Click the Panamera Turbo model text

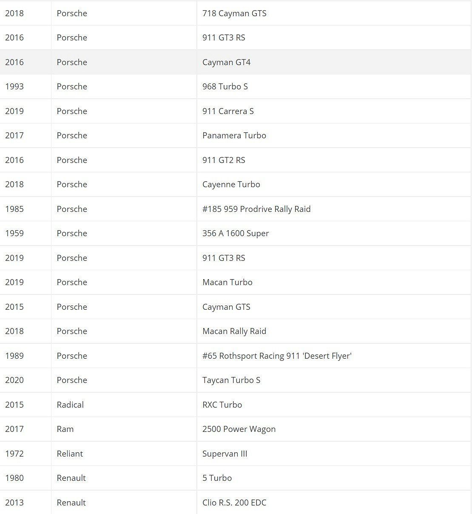point(234,135)
